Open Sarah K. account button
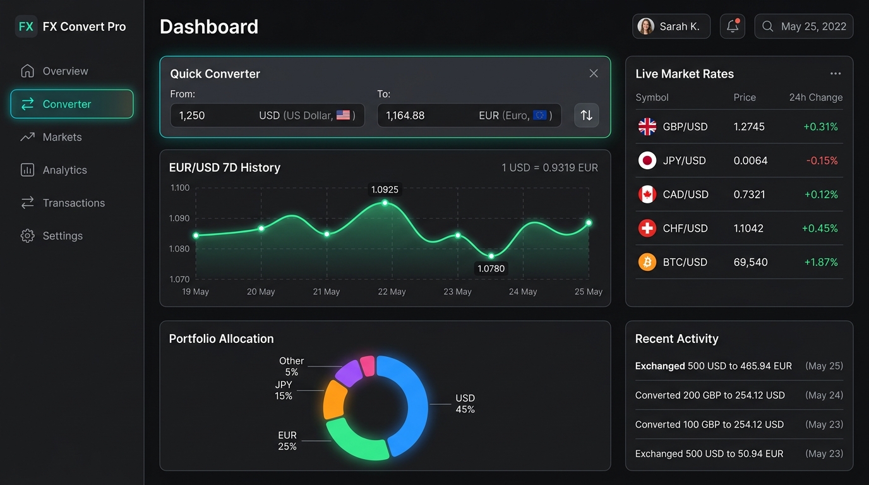869x485 pixels. click(x=671, y=27)
